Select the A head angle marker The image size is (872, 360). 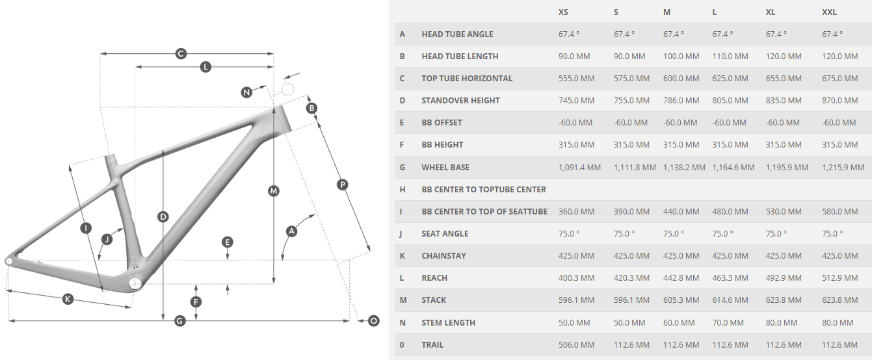pos(291,231)
